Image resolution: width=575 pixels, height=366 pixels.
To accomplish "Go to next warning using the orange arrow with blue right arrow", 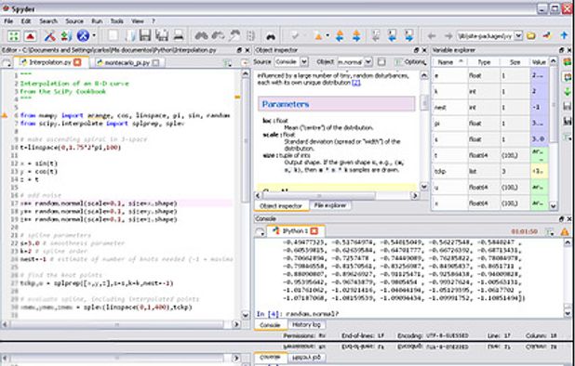I will click(356, 35).
